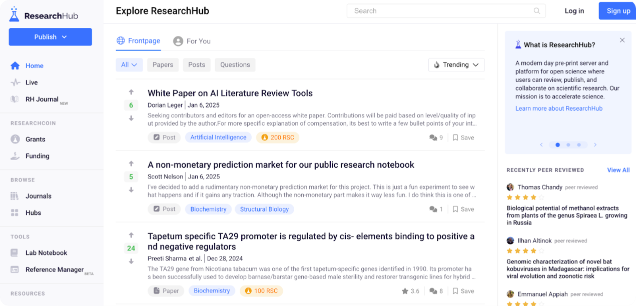636x306 pixels.
Task: Go to next slide in info carousel
Action: coord(595,145)
